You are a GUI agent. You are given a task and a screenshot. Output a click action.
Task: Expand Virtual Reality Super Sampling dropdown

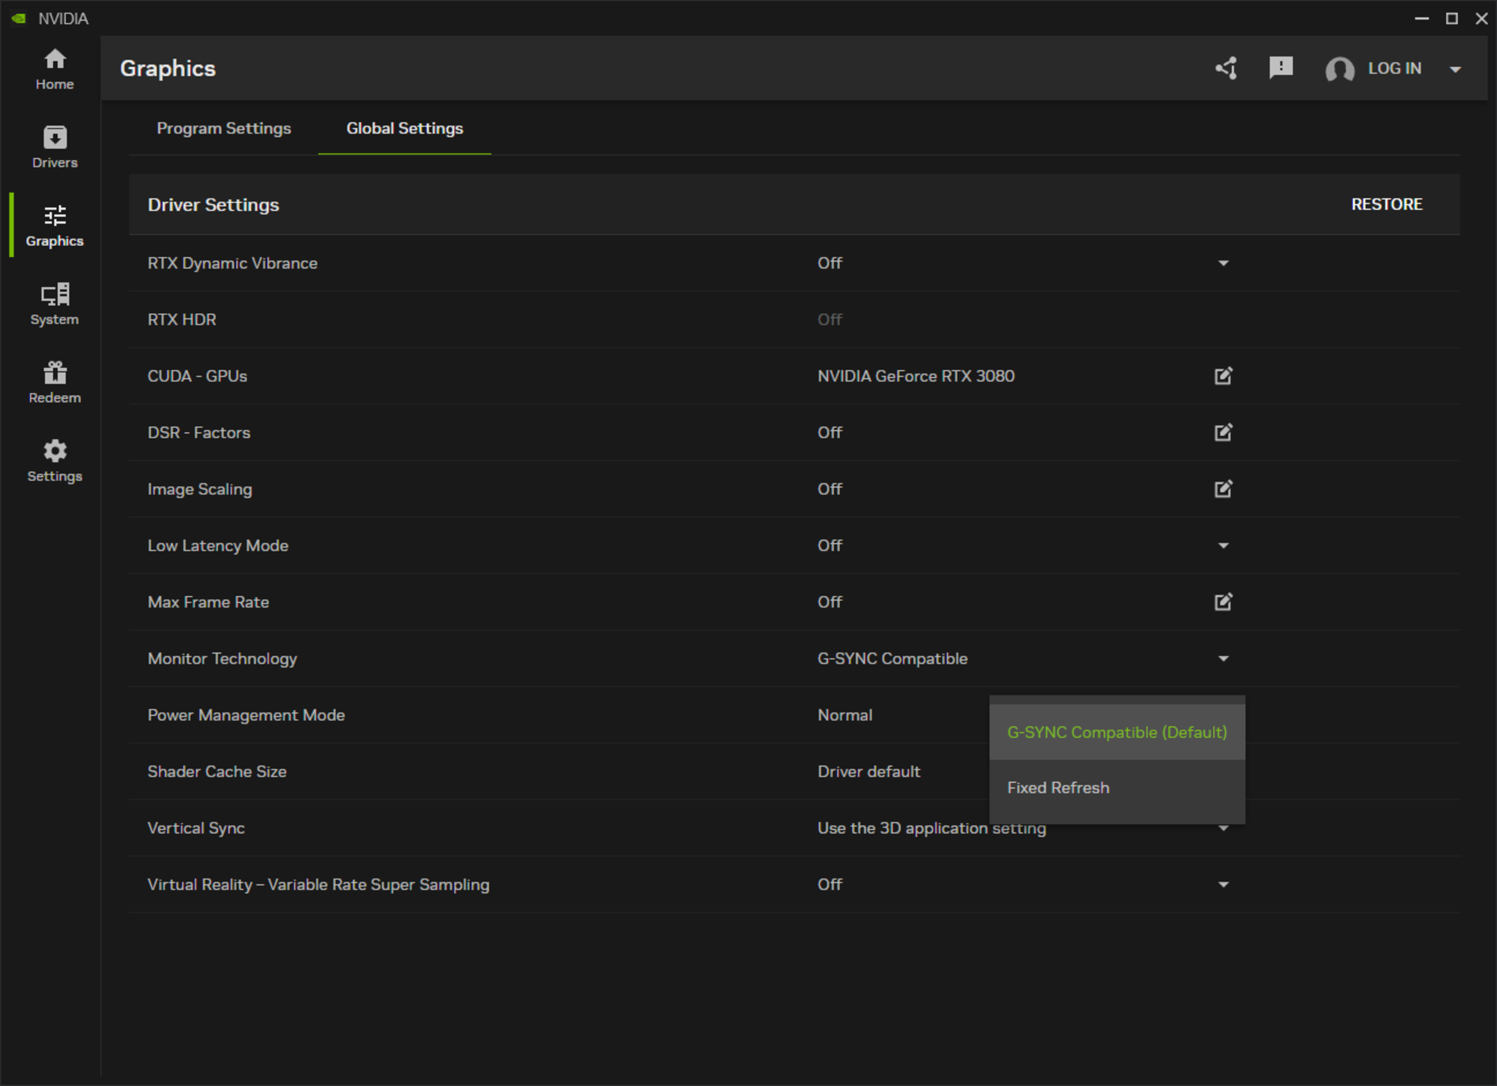(1223, 885)
